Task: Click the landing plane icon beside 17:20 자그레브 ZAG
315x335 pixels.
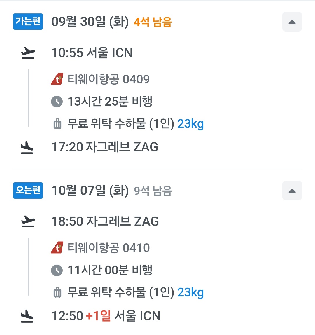Action: click(27, 147)
